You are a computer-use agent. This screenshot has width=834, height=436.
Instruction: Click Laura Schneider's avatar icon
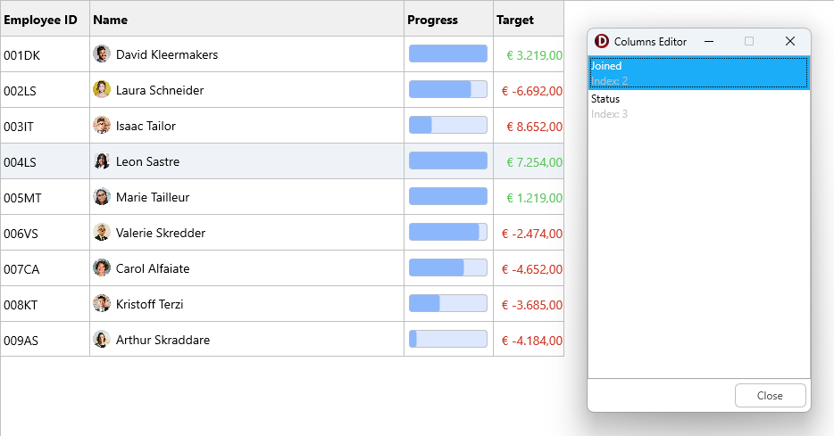click(x=102, y=90)
